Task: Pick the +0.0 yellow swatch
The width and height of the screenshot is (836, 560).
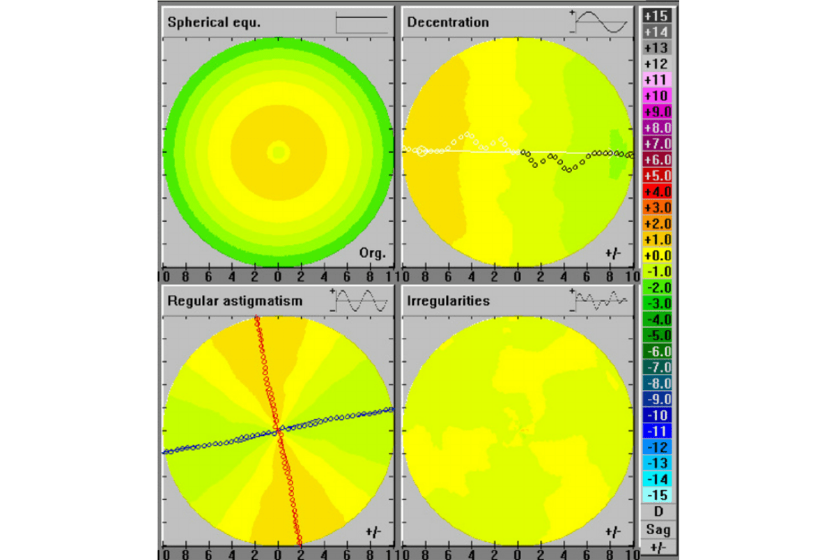Action: point(657,255)
